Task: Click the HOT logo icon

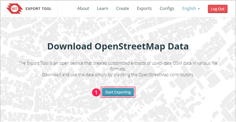Action: (14, 9)
